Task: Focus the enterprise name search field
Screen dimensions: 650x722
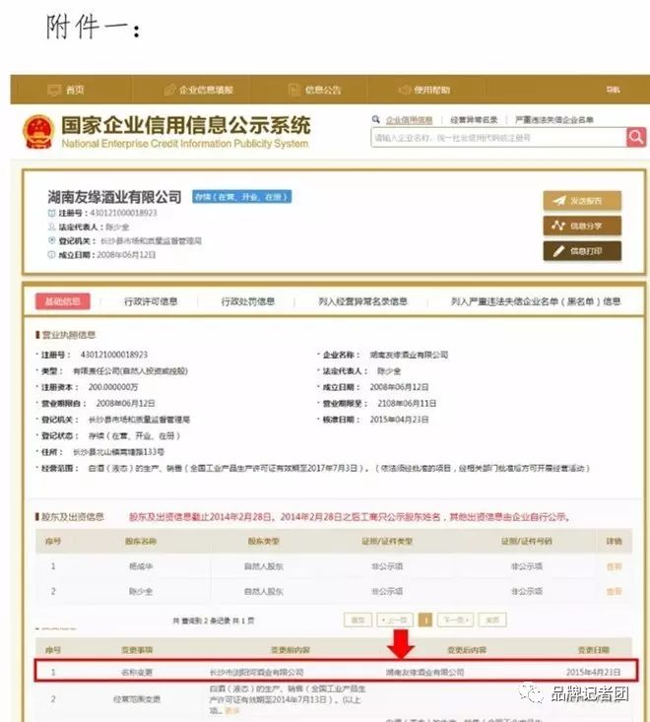Action: pos(498,138)
